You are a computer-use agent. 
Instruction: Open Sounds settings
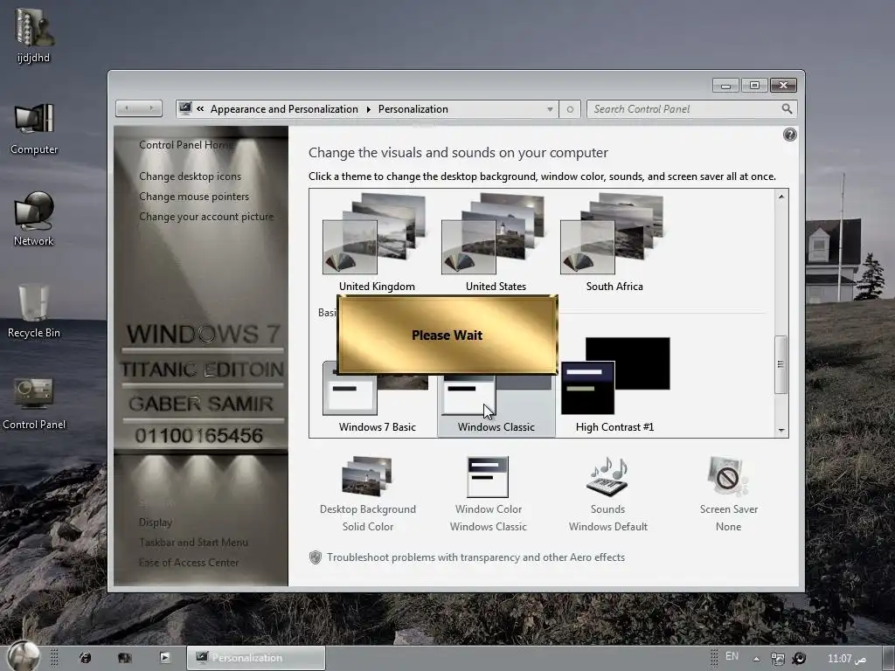[x=608, y=495]
